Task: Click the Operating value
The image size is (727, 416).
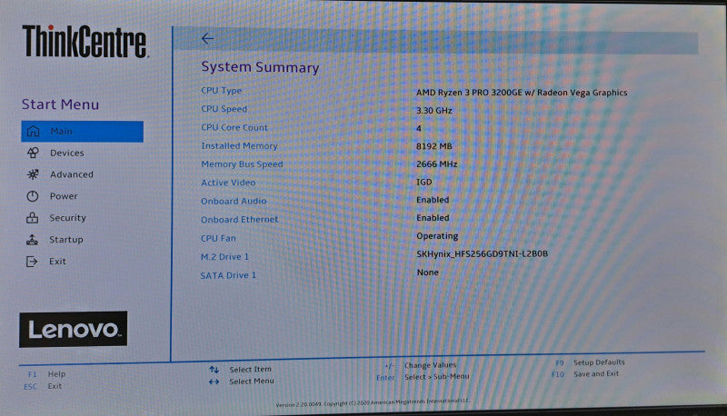Action: click(437, 236)
